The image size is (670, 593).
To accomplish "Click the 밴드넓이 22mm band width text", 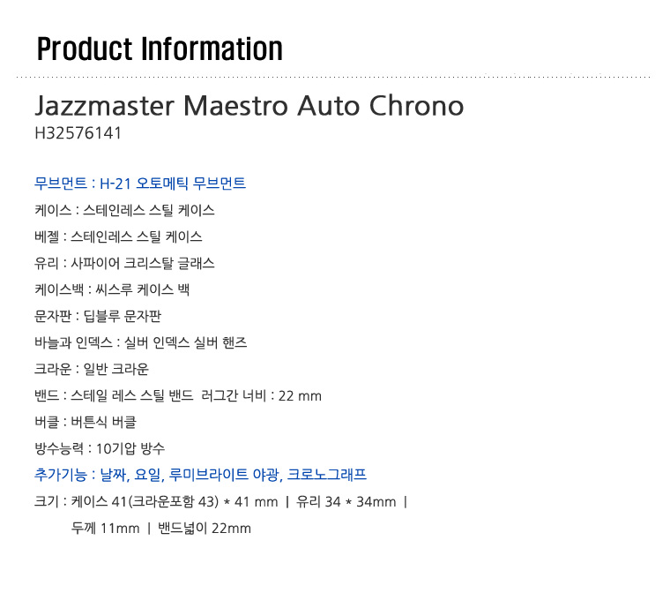I will [x=205, y=528].
